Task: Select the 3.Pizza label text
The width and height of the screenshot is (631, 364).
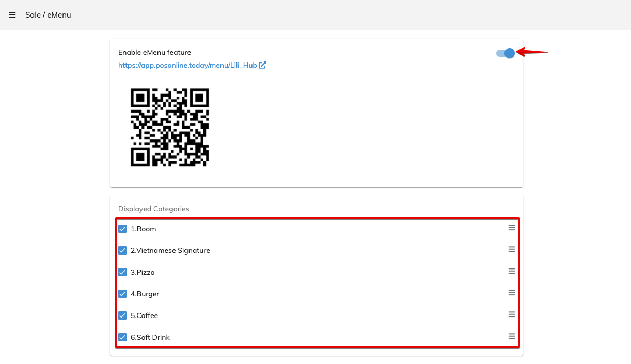Action: [143, 272]
